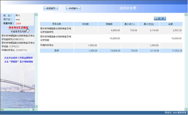Click the main panel scroll down arrow
Image resolution: width=188 pixels, height=115 pixels.
186,109
